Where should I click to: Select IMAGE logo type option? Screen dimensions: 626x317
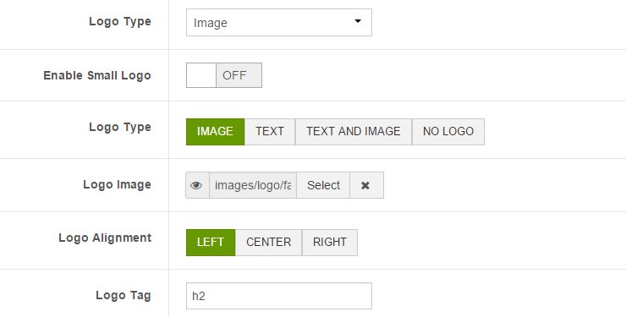(215, 132)
